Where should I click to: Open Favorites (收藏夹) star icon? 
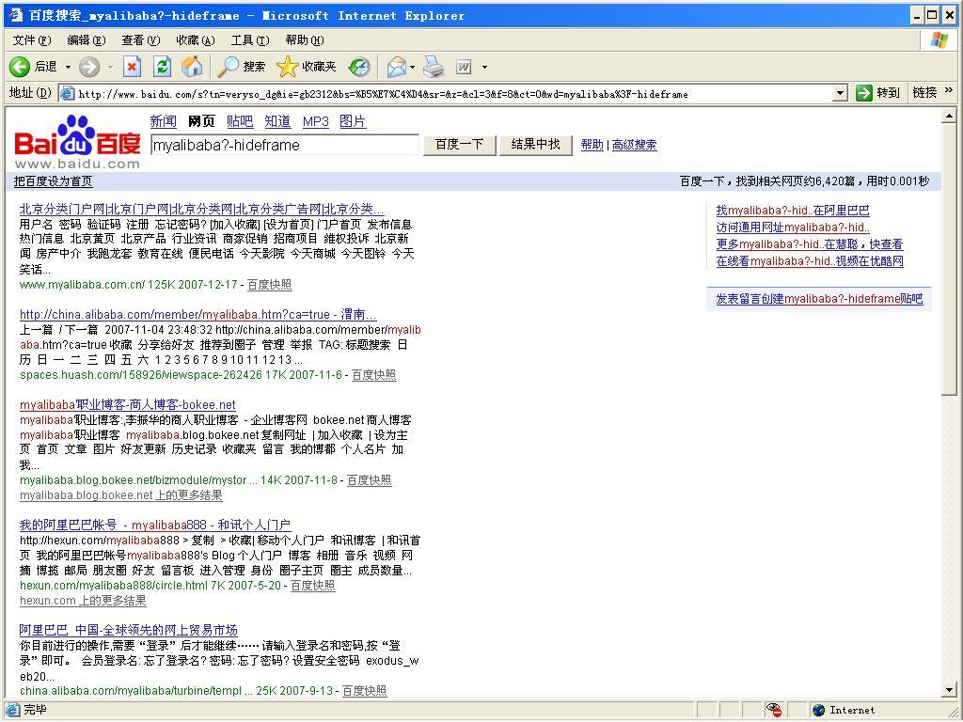click(288, 67)
